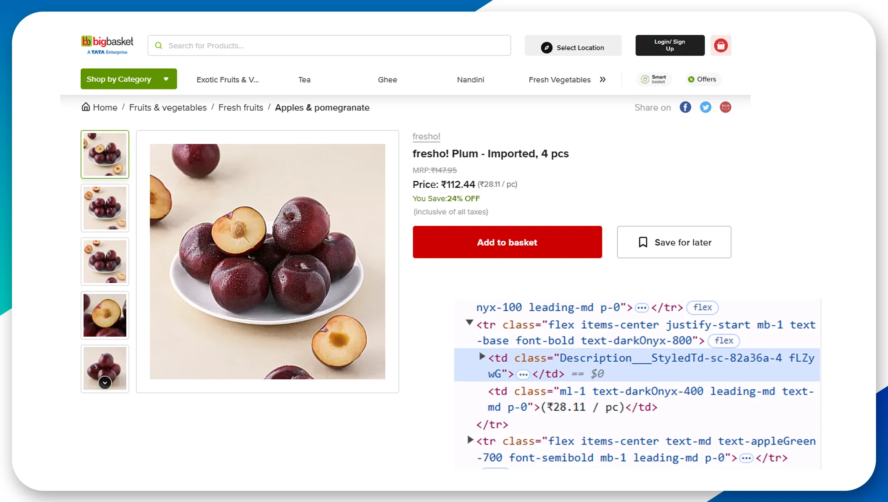Go to Home breadcrumb
The width and height of the screenshot is (888, 502).
tap(99, 107)
